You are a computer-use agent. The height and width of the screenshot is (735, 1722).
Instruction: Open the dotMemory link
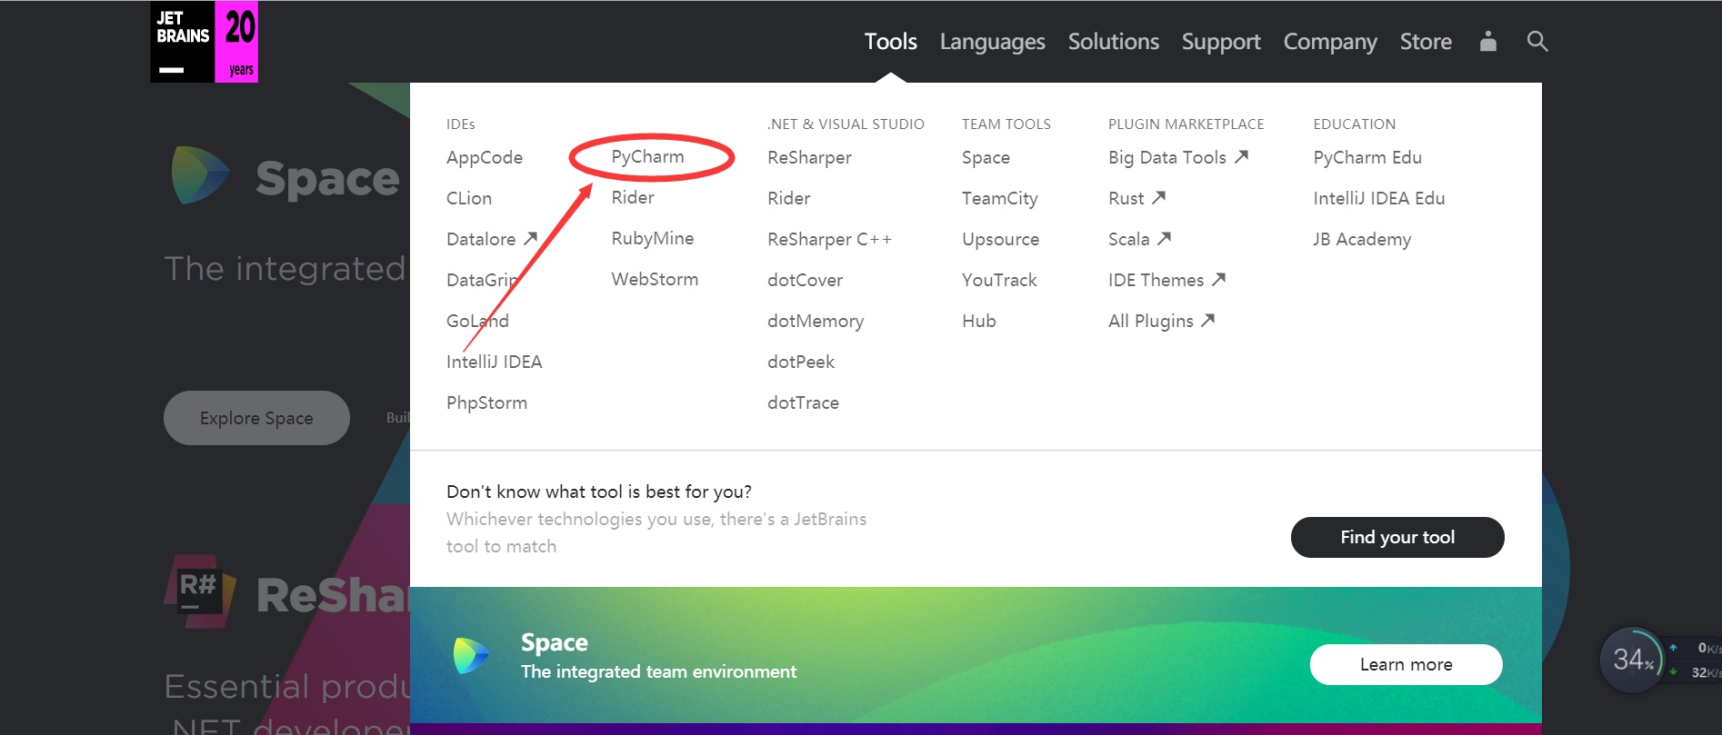816,321
